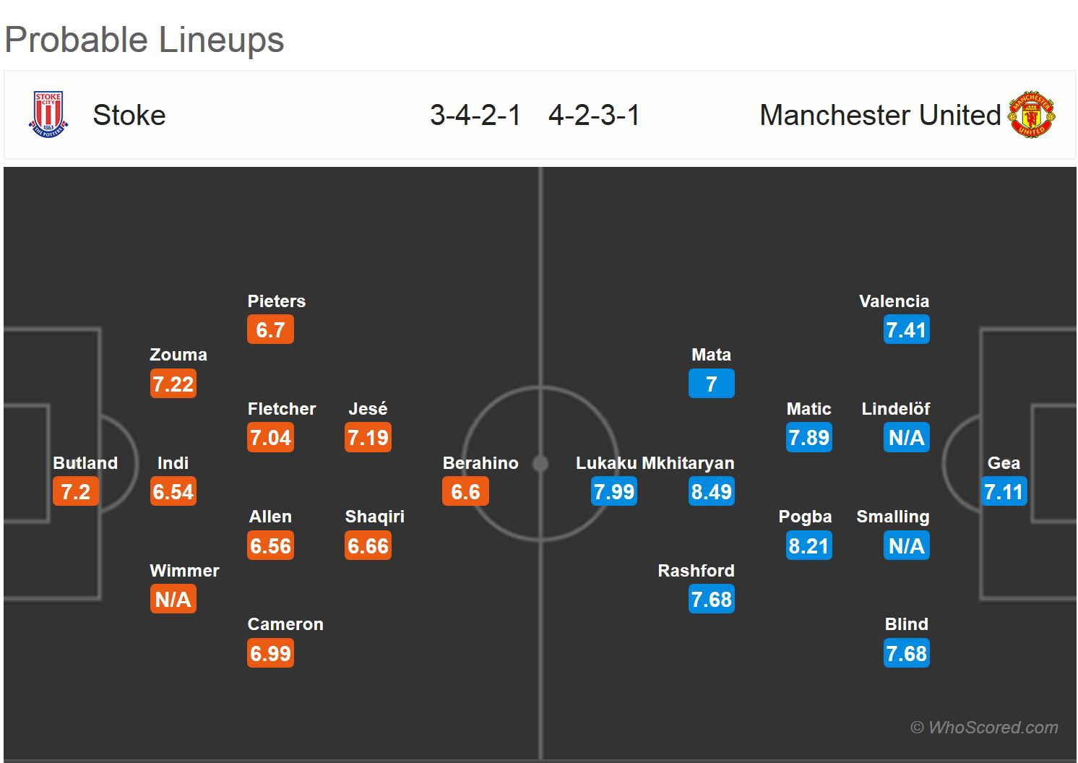Click the Stoke City club crest
The image size is (1078, 763).
[x=48, y=114]
